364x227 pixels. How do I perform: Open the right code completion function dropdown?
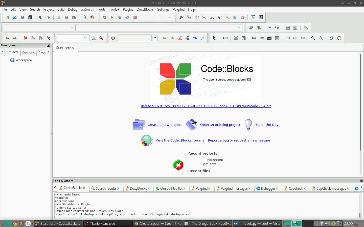pos(159,28)
